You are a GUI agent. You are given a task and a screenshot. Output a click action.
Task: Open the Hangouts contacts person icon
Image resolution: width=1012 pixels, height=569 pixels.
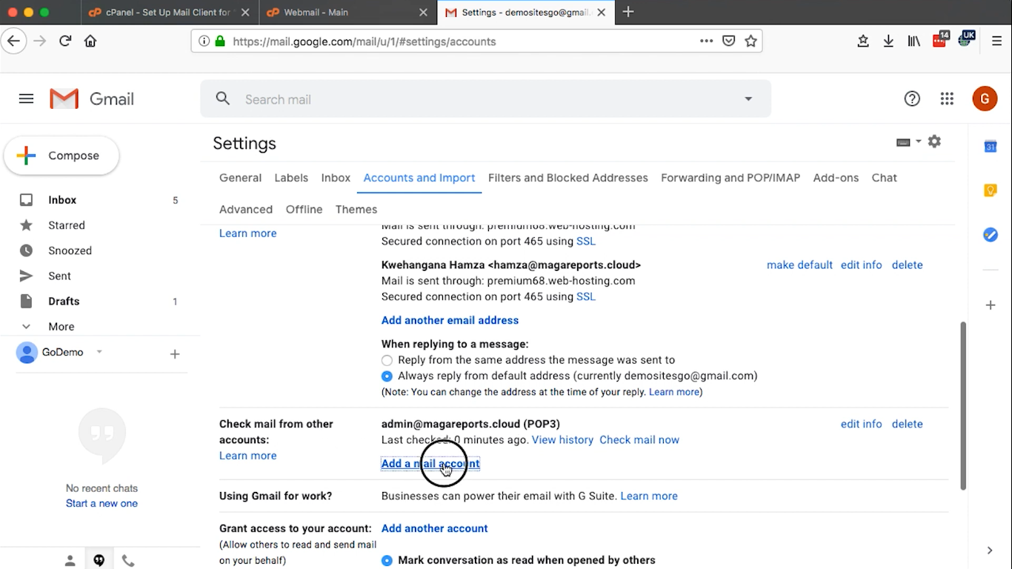coord(70,561)
